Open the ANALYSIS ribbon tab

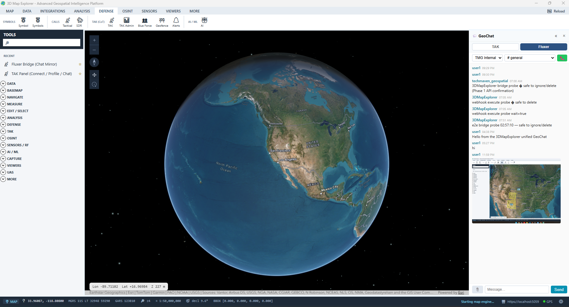pyautogui.click(x=82, y=11)
